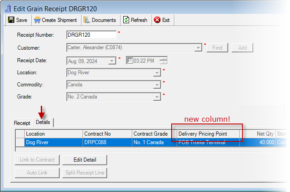This screenshot has width=290, height=192.
Task: Click the row selector of Dog River row
Action: pyautogui.click(x=20, y=142)
